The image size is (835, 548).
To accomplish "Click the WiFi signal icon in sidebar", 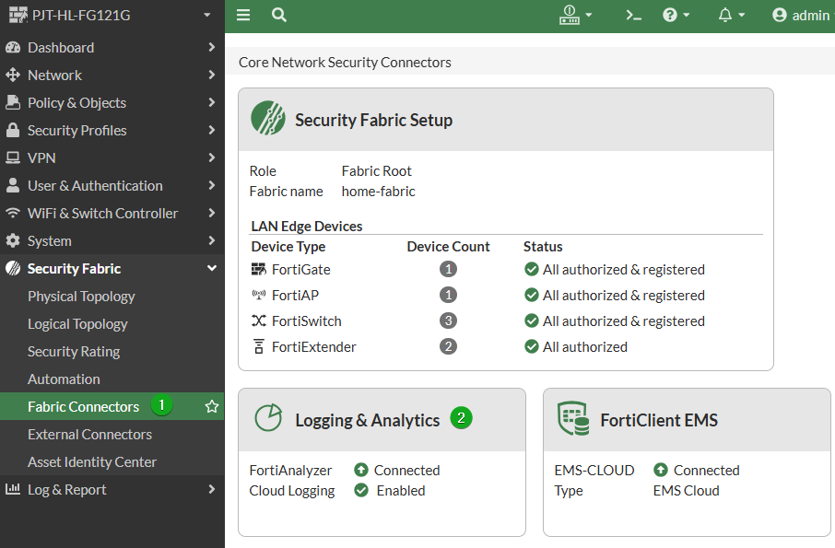I will point(13,213).
